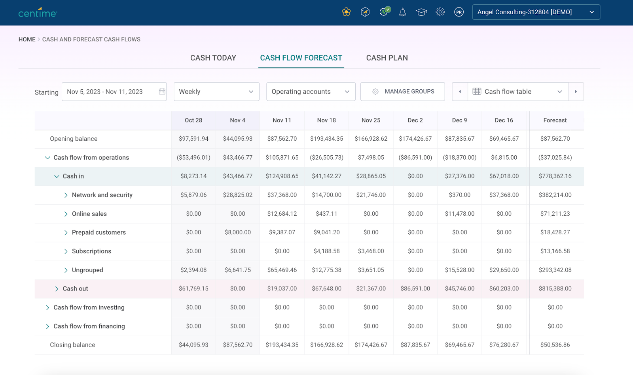Click the flower icon in header
Screen dimensions: 633x375
pyautogui.click(x=346, y=12)
